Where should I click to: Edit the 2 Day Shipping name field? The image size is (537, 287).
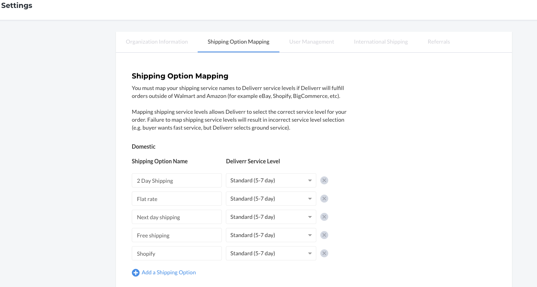(x=177, y=180)
